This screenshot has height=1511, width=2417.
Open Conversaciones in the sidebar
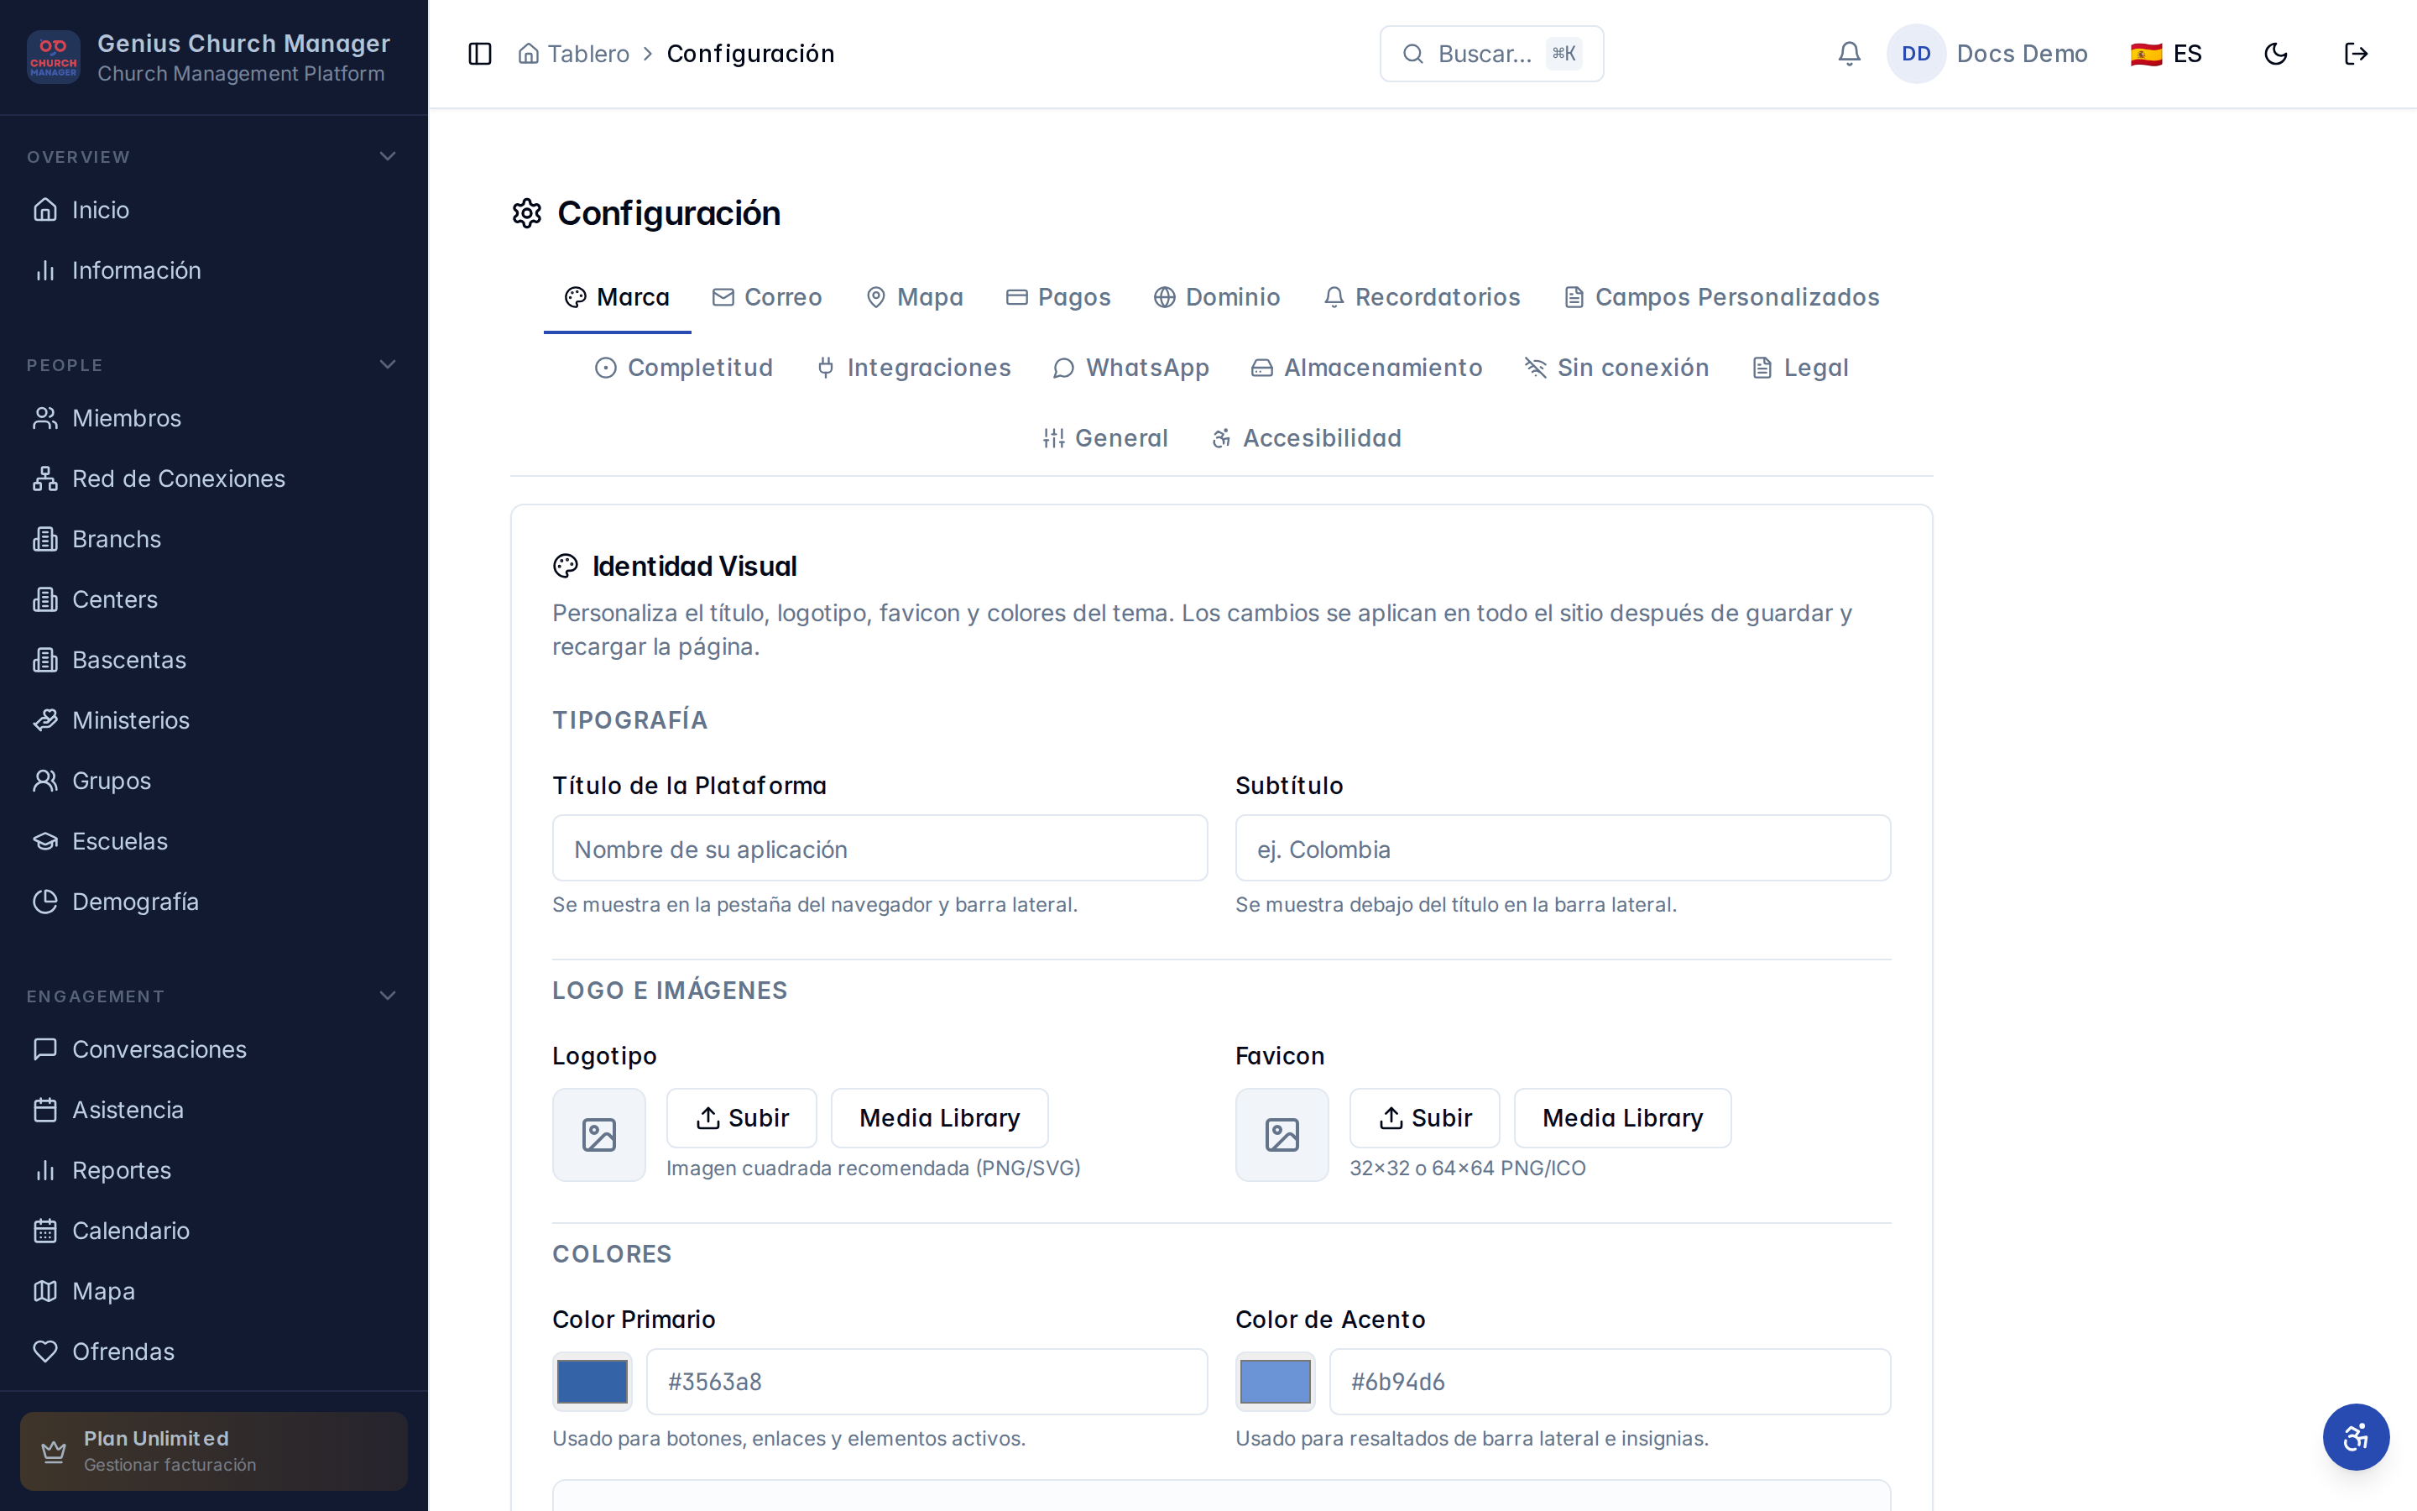pyautogui.click(x=214, y=1049)
